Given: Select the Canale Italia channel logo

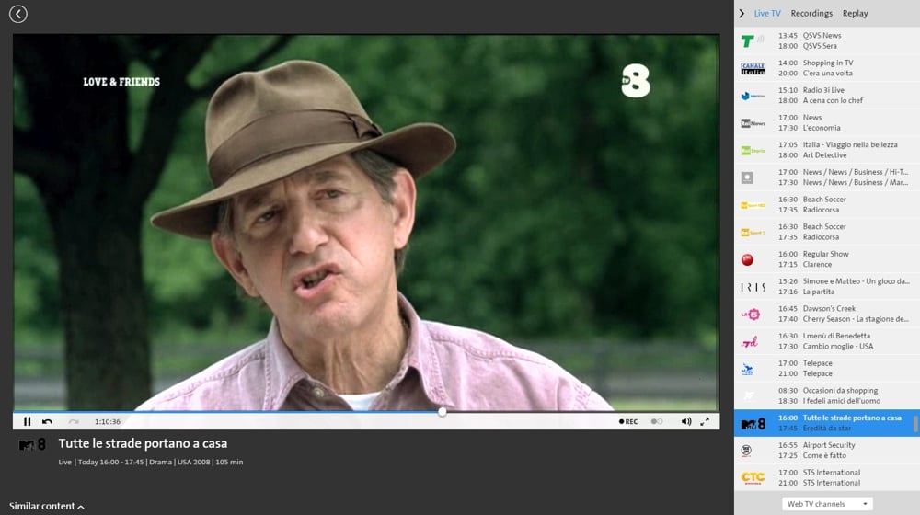Looking at the screenshot, I should pyautogui.click(x=753, y=68).
